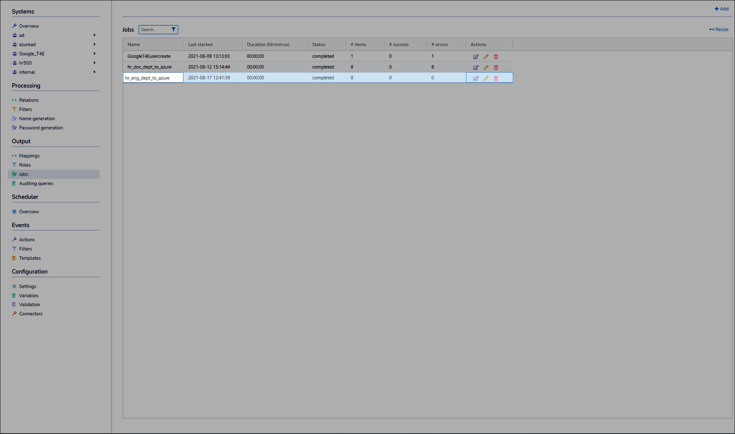735x434 pixels.
Task: Delete the GoogleT4Eusercreate job via trash icon
Action: (x=496, y=57)
